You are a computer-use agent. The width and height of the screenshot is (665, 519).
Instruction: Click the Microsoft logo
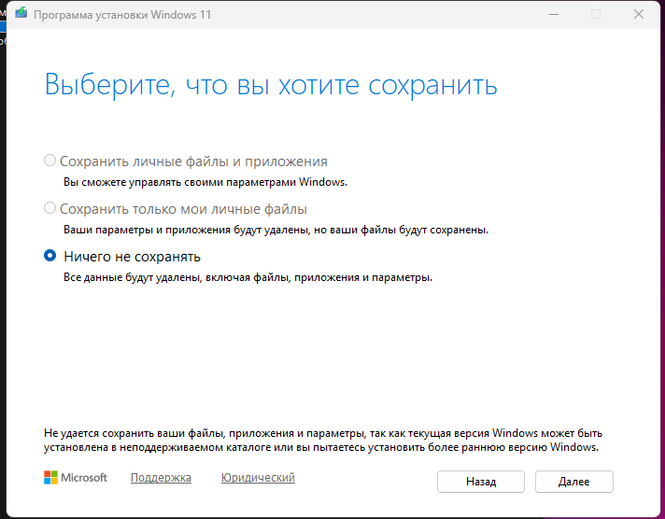[76, 477]
